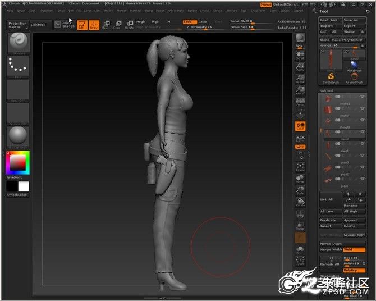Hide the pidai3 subtool via eye icon
This screenshot has height=301, width=376.
click(x=363, y=156)
